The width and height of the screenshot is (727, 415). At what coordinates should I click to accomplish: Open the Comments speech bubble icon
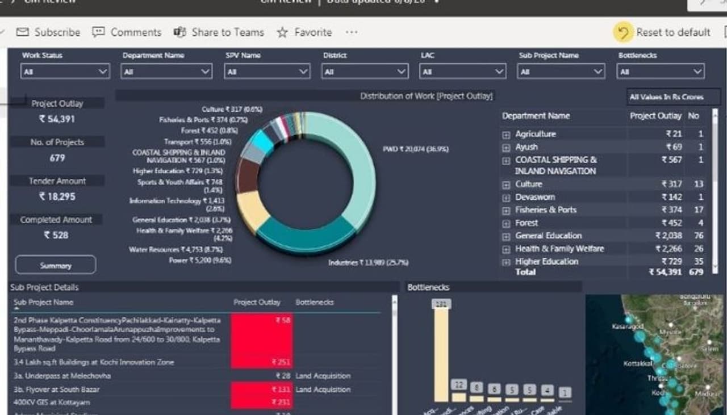tap(99, 32)
